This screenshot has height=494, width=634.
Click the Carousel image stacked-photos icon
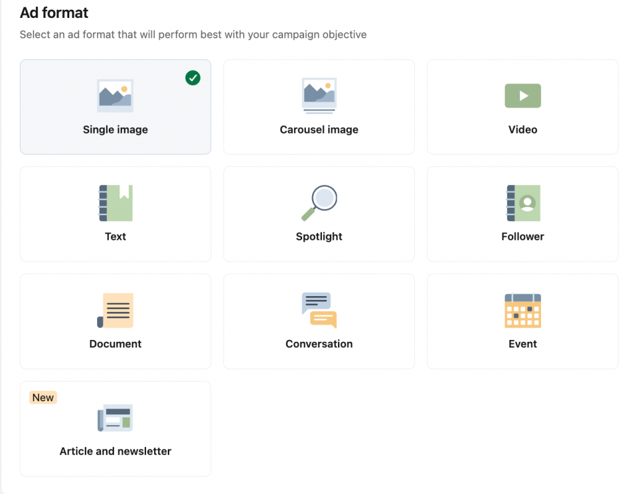pyautogui.click(x=319, y=96)
